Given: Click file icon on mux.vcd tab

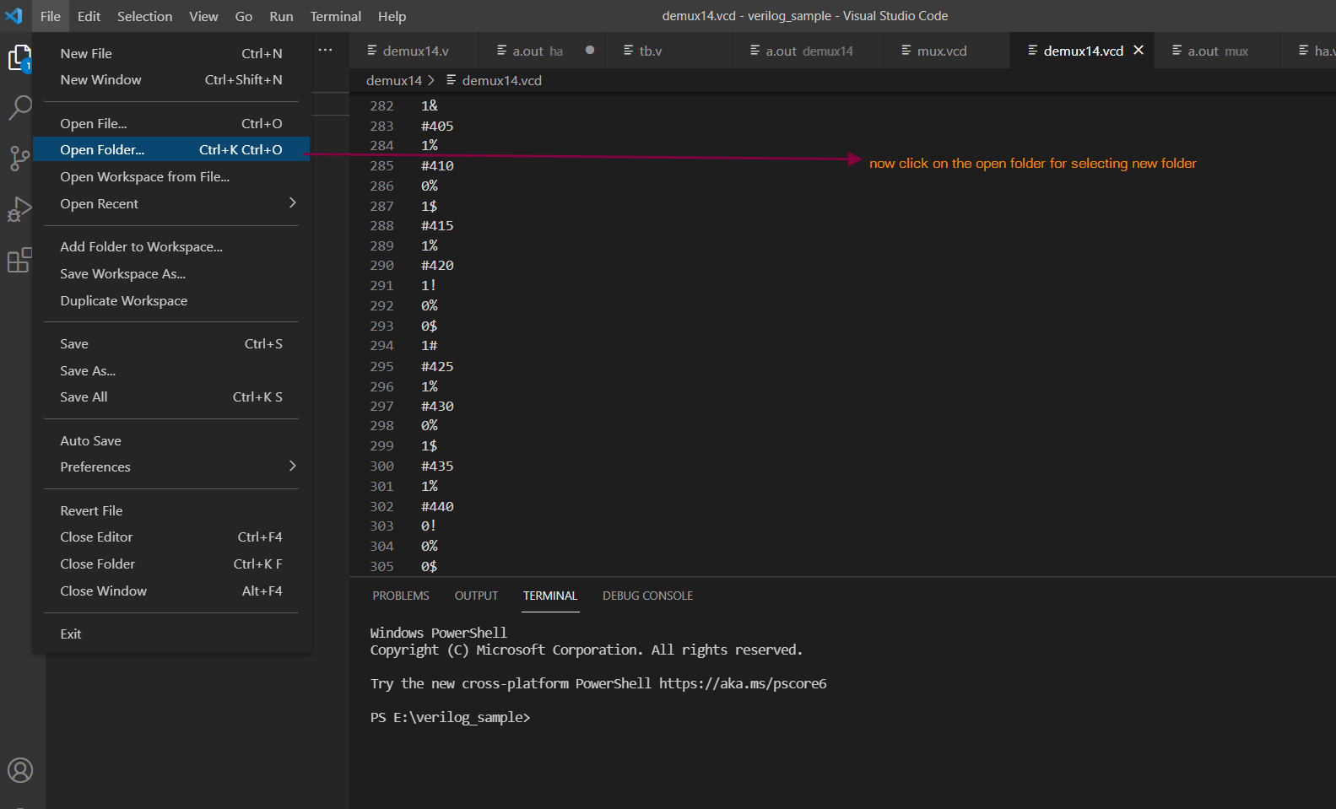Looking at the screenshot, I should coord(906,51).
